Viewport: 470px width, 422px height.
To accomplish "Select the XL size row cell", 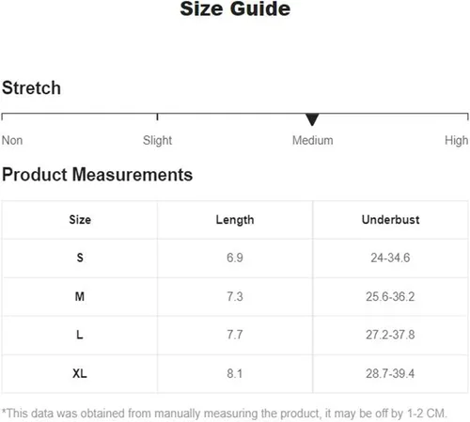I will (80, 373).
